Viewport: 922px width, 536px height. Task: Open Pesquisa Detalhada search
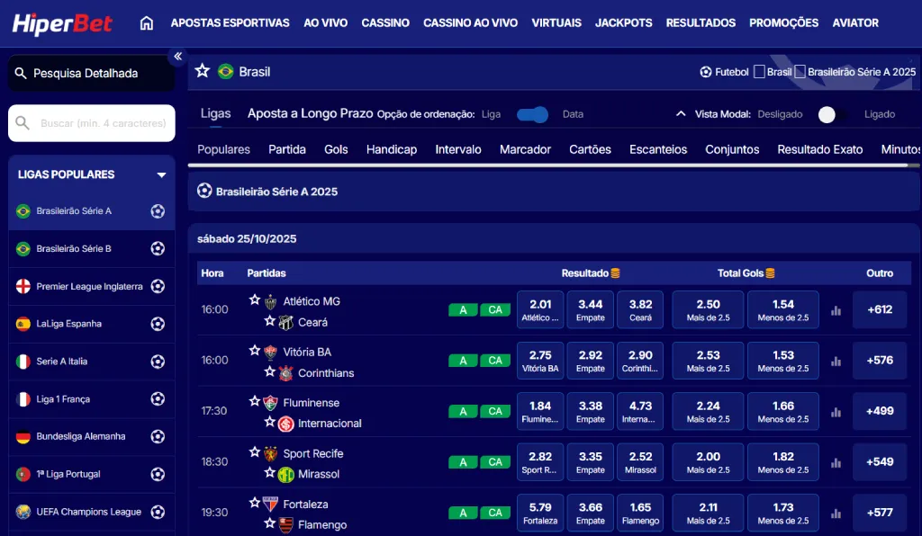click(92, 74)
